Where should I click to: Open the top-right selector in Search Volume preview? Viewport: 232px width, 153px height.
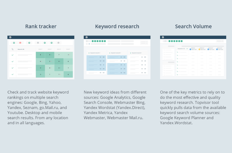tap(220, 41)
